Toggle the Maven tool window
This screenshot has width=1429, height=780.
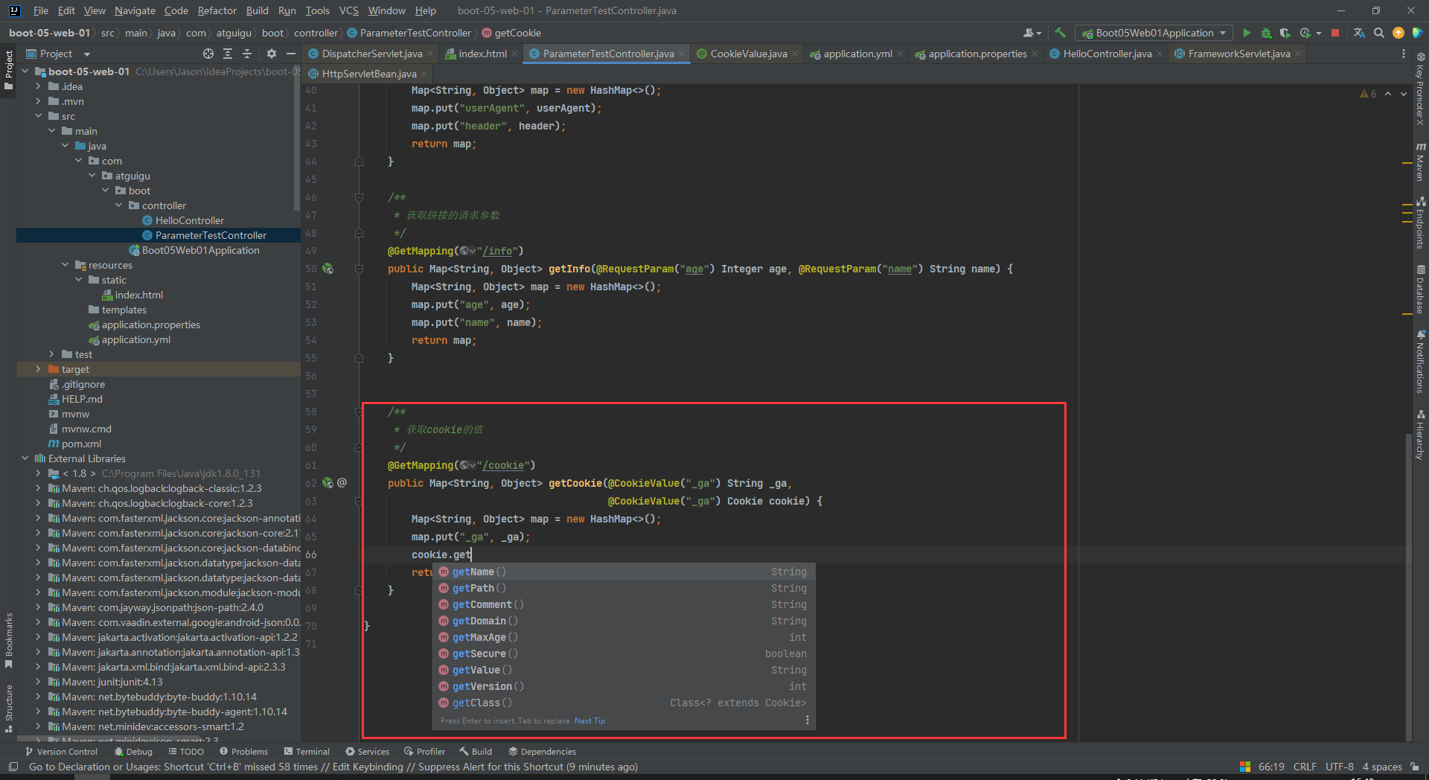1420,161
